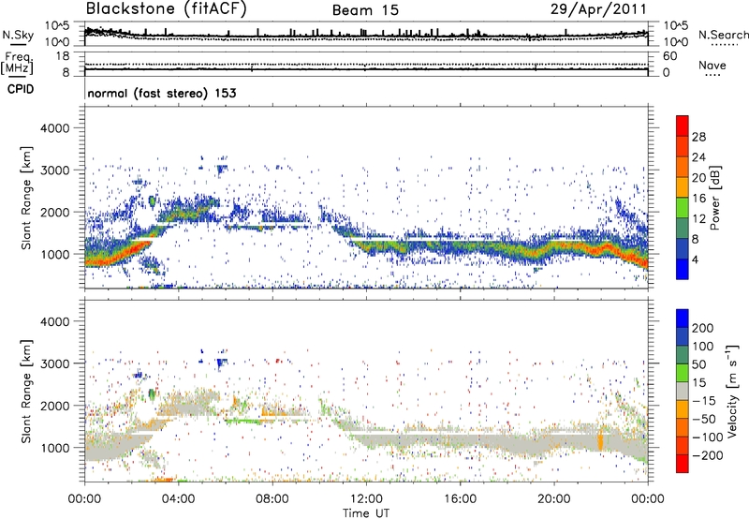This screenshot has width=749, height=519.
Task: Click the '18' frequency axis tick
Action: pos(63,56)
